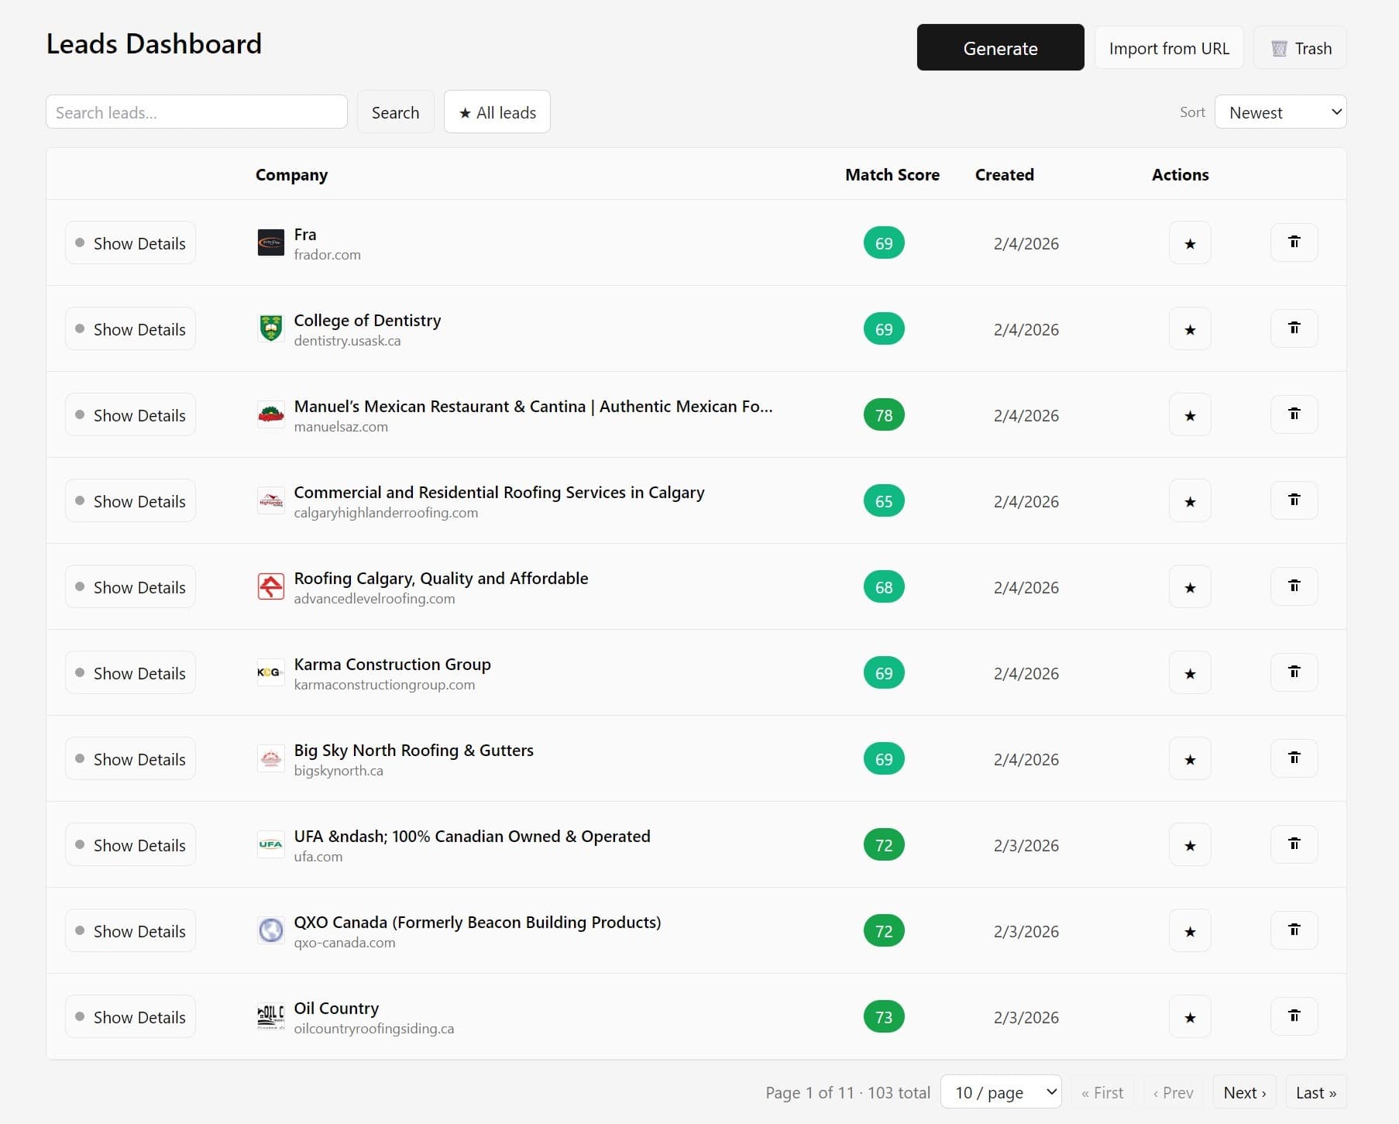Open the Sort dropdown set to Newest
Image resolution: width=1399 pixels, height=1124 pixels.
(x=1280, y=112)
